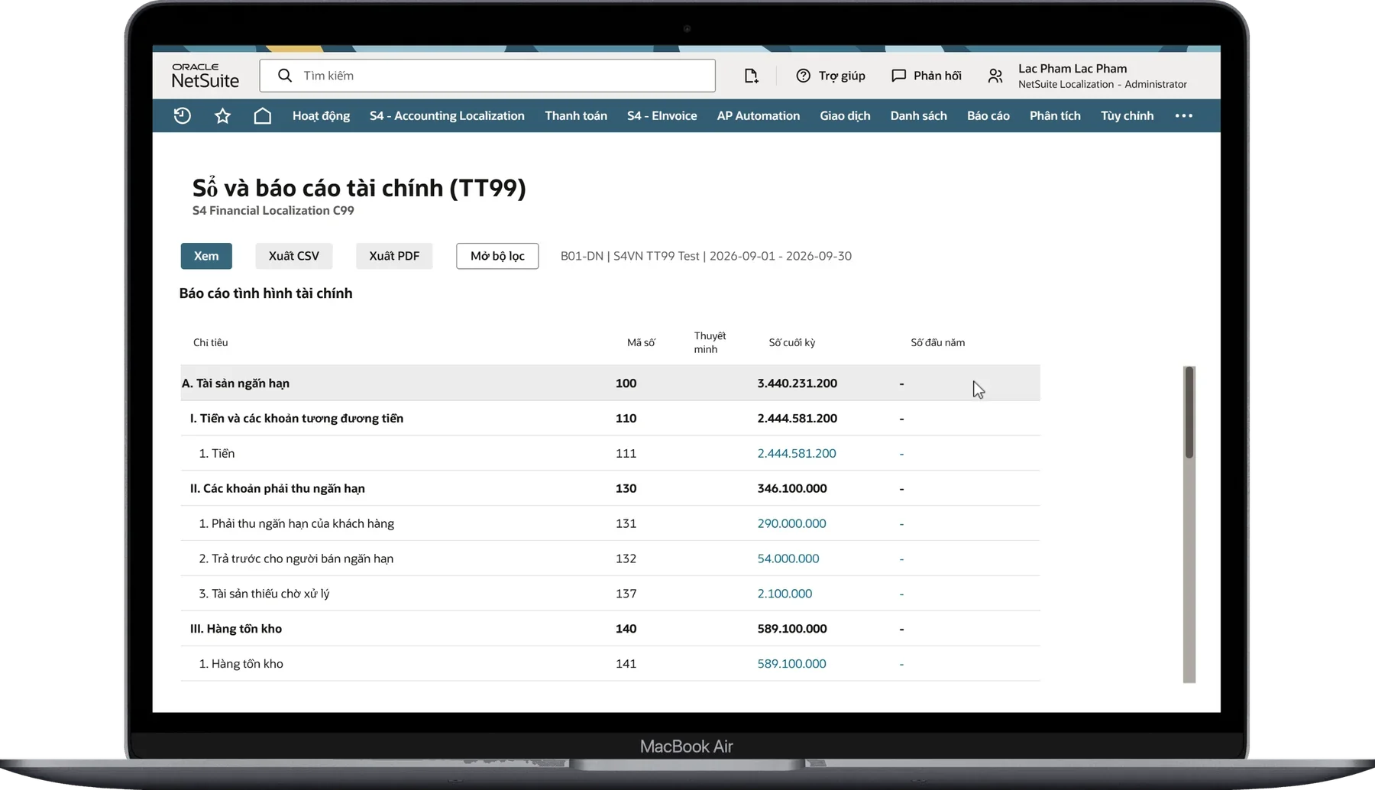Open the 54.000.000 prepaid amount link
The image size is (1375, 790).
788,559
